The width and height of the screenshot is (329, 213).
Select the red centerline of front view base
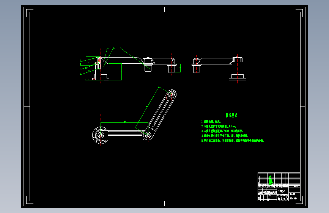pyautogui.click(x=101, y=66)
